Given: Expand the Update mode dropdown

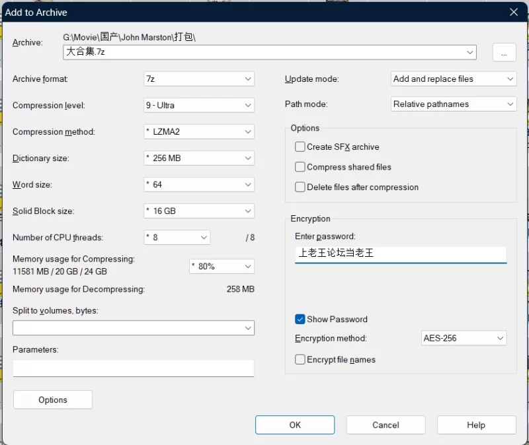Looking at the screenshot, I should [x=453, y=79].
